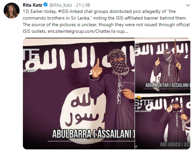The width and height of the screenshot is (193, 154).
Task: Click the rifle in top-right image
Action: [x=176, y=60]
